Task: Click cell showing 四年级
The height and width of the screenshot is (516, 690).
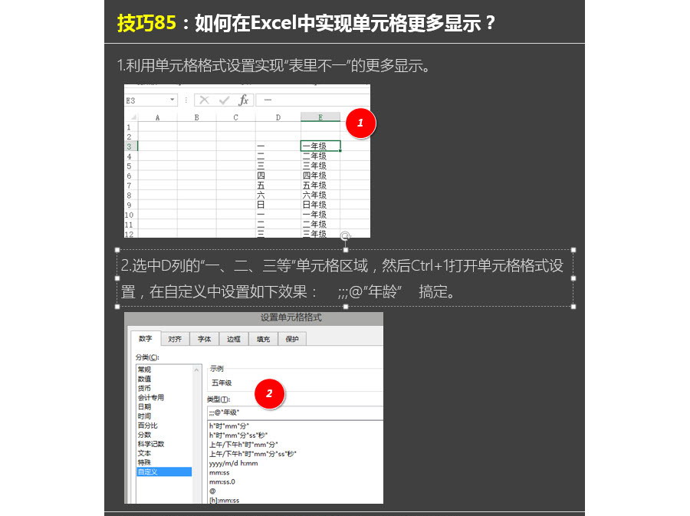Action: click(x=320, y=176)
